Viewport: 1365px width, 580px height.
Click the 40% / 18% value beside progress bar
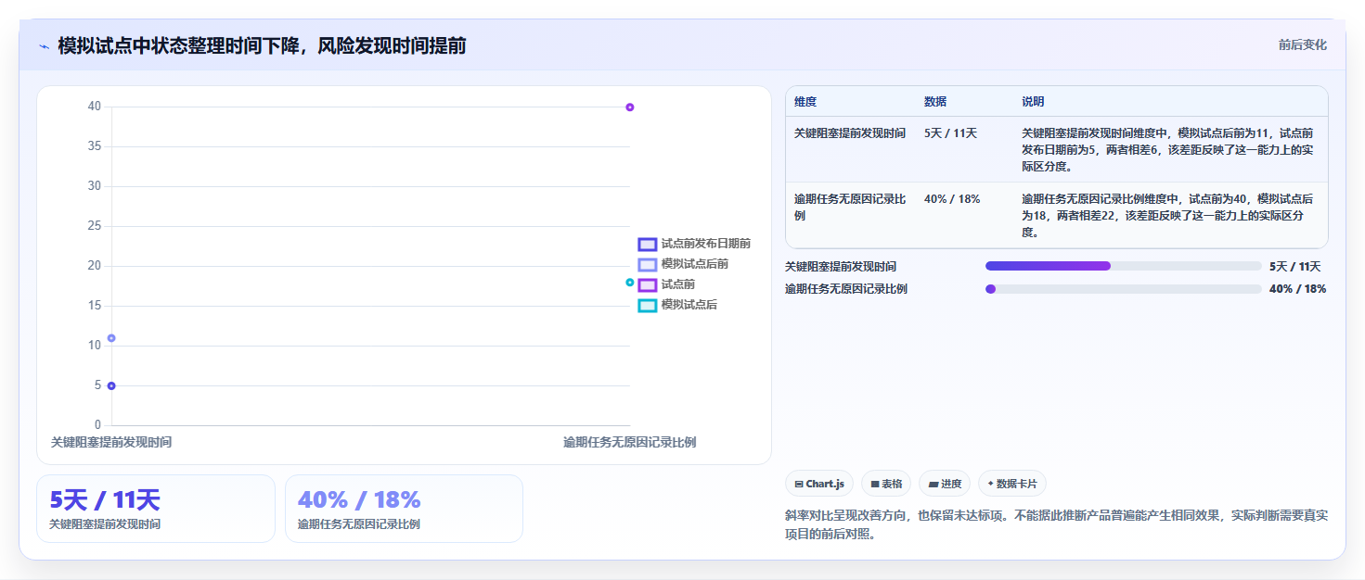(1297, 289)
